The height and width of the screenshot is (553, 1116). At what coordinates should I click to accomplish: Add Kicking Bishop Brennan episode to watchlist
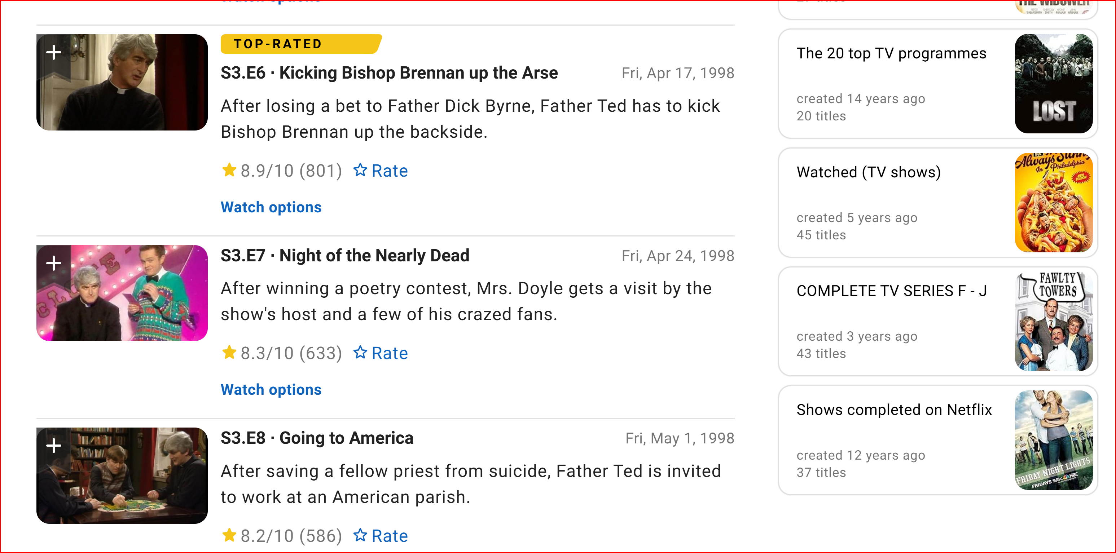[x=54, y=52]
